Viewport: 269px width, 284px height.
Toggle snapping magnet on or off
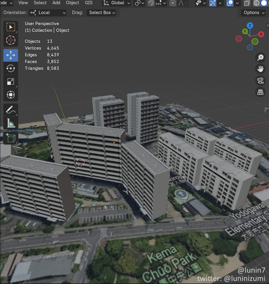click(x=151, y=3)
